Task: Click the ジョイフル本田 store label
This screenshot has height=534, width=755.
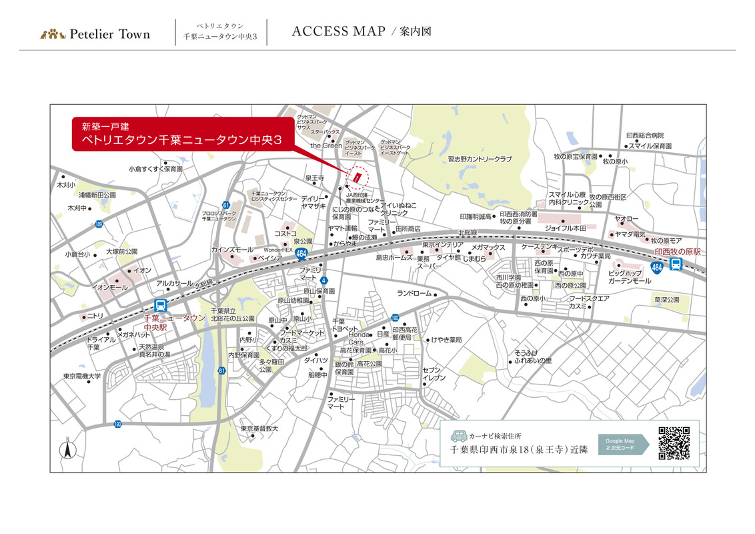Action: point(565,228)
